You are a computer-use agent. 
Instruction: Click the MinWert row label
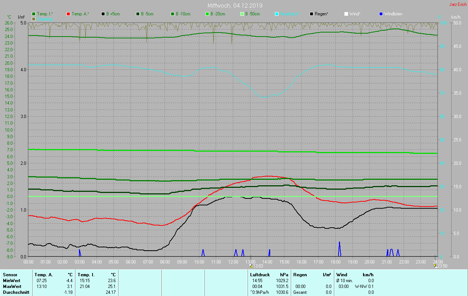pos(12,281)
